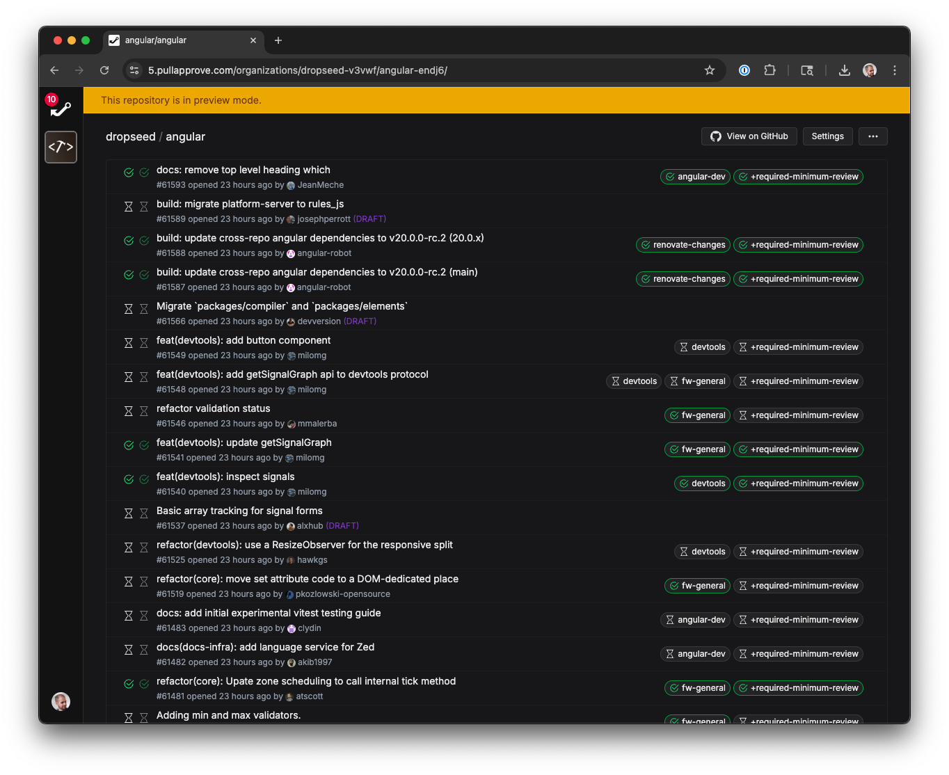Click renovate-changes tag on PR #61587
The height and width of the screenshot is (775, 949).
tap(683, 279)
